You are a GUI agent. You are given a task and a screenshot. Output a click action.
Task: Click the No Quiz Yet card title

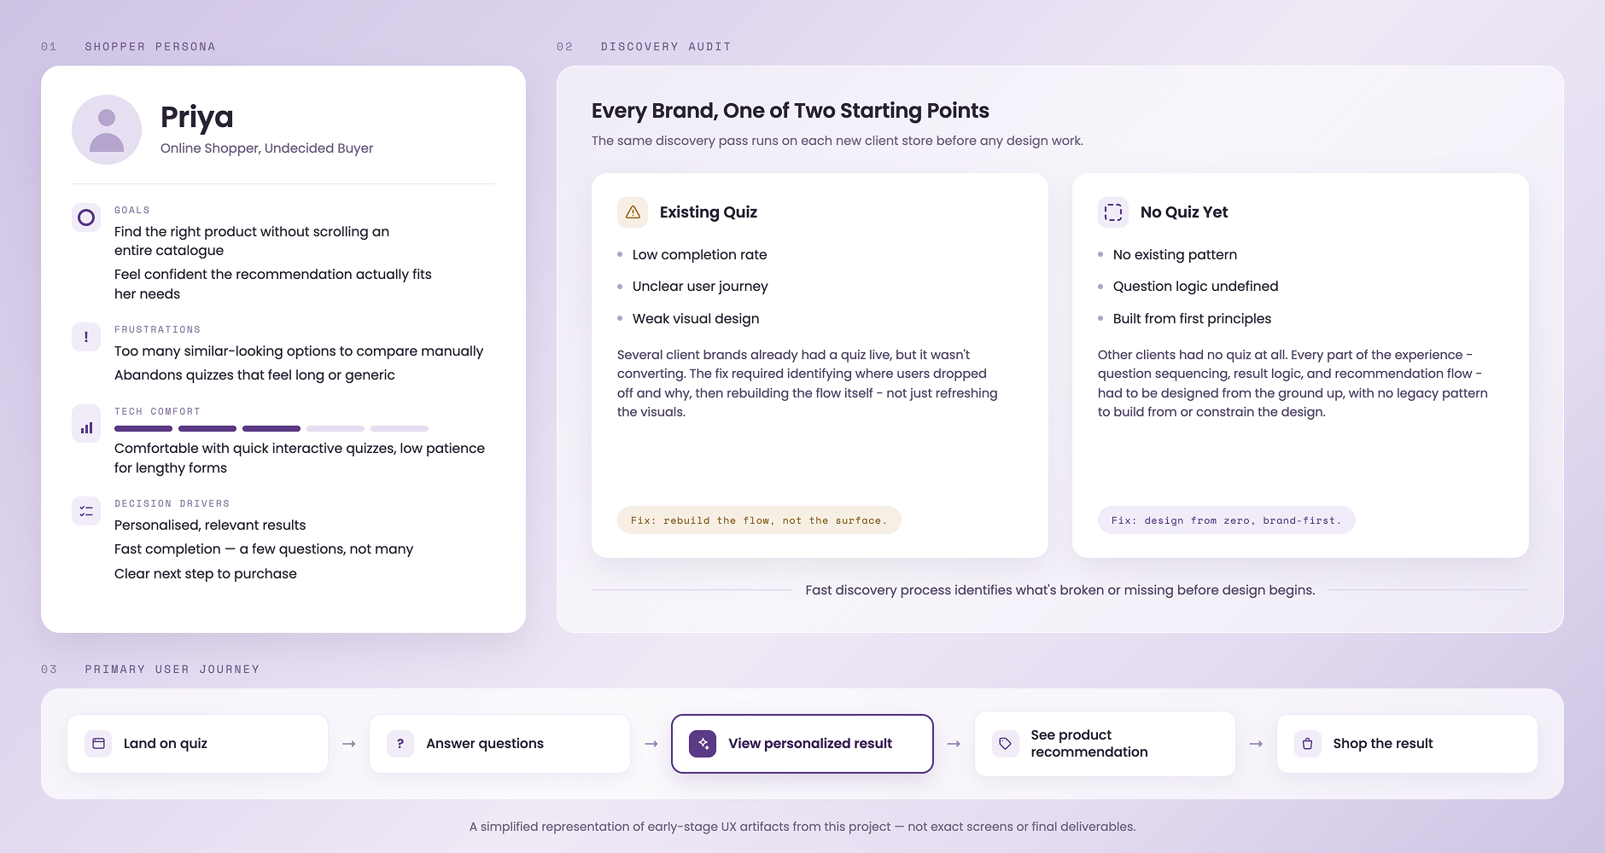[x=1184, y=212]
